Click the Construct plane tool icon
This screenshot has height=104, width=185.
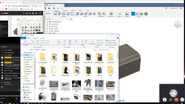pyautogui.click(x=111, y=14)
